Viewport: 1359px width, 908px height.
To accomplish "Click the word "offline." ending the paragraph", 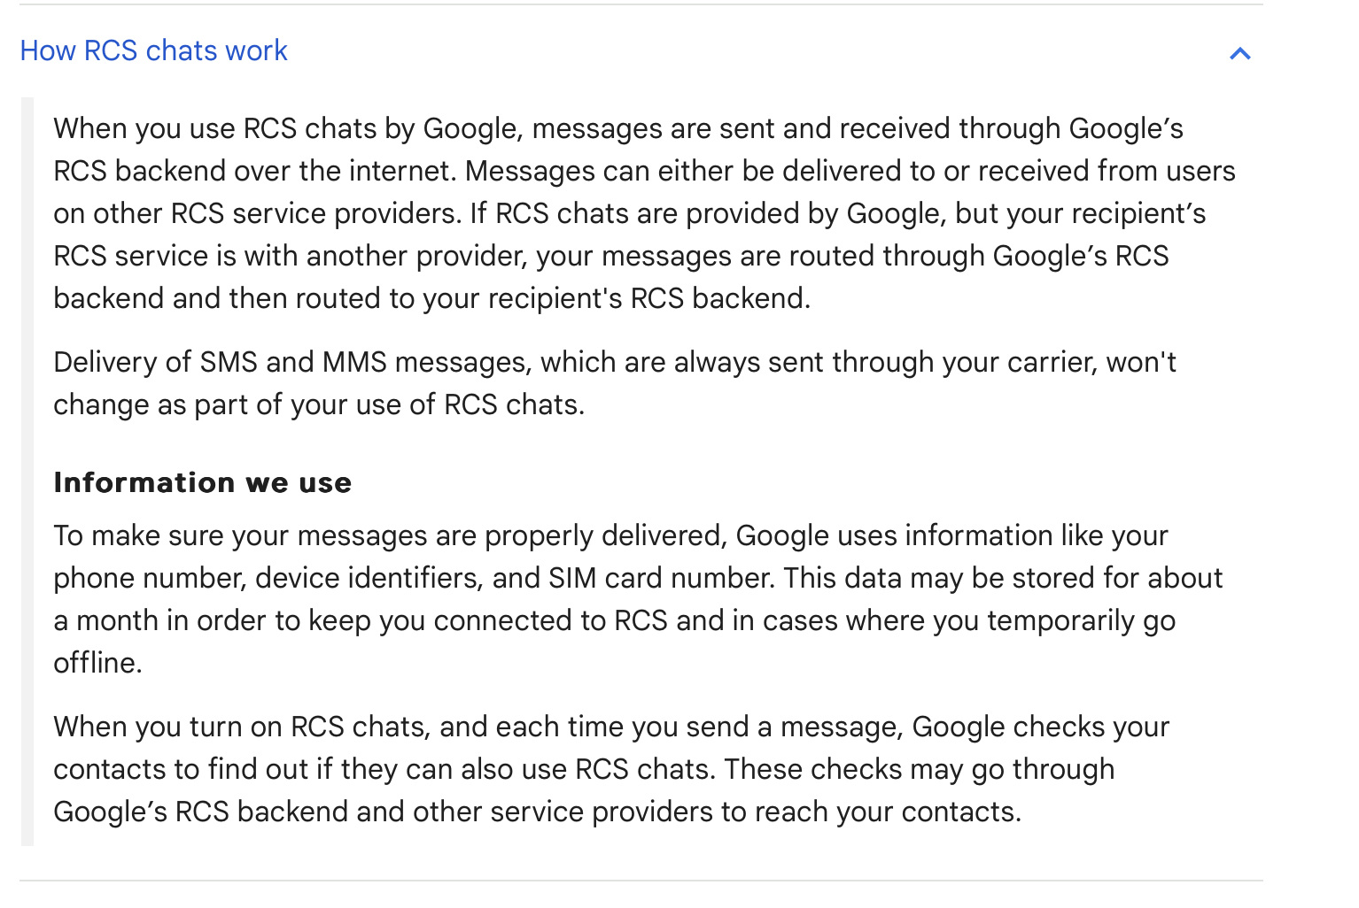I will [98, 663].
